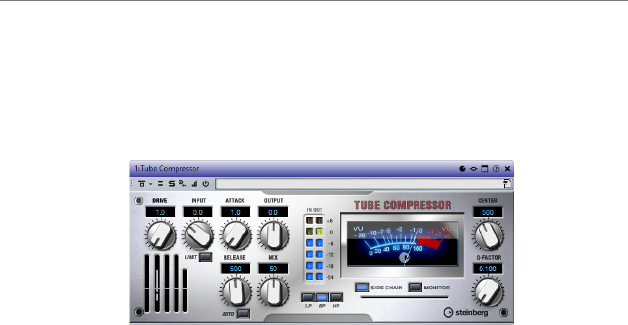Click the Q-FACTOR value field showing 0.100
628x325 pixels.
point(488,268)
